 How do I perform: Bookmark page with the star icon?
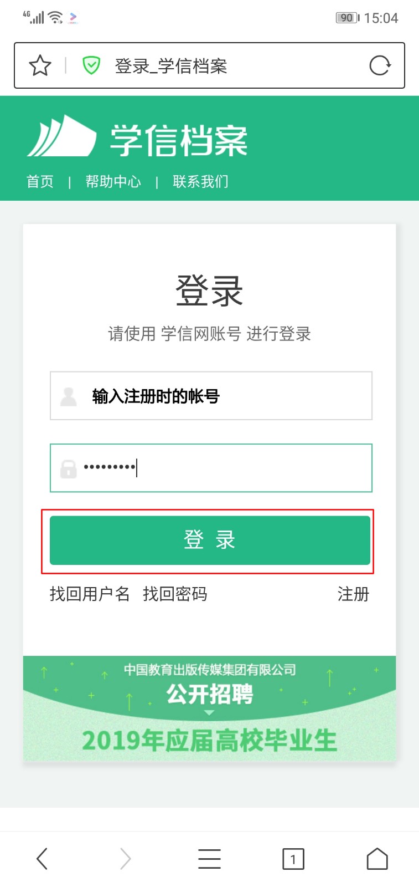click(40, 65)
